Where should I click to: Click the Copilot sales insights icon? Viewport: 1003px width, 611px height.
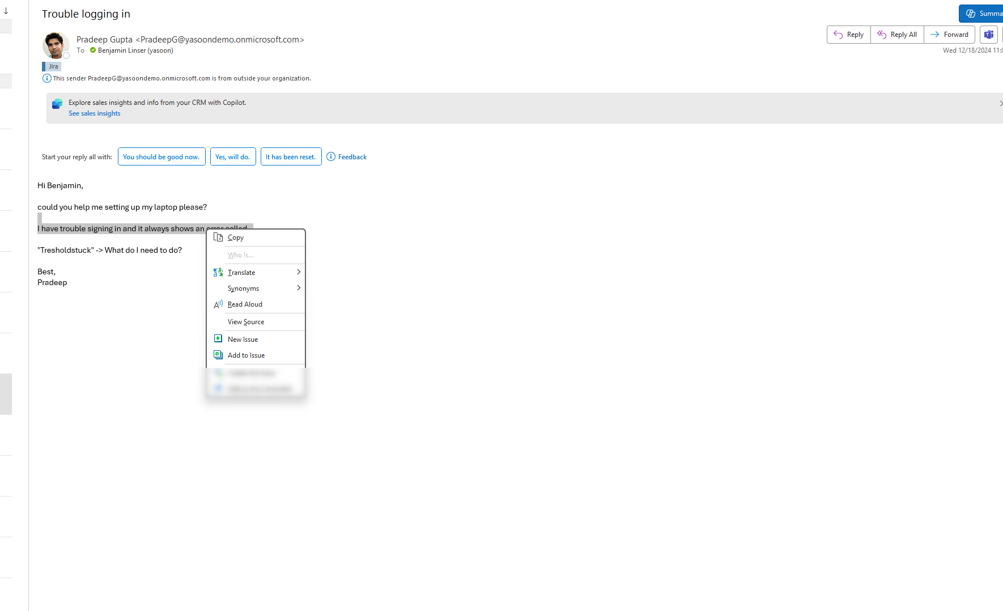(x=57, y=104)
